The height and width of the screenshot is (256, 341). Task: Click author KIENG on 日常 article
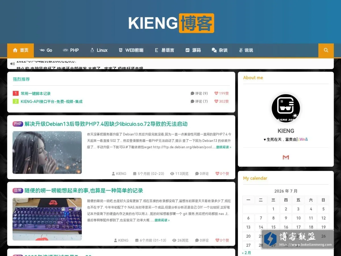coord(121,240)
